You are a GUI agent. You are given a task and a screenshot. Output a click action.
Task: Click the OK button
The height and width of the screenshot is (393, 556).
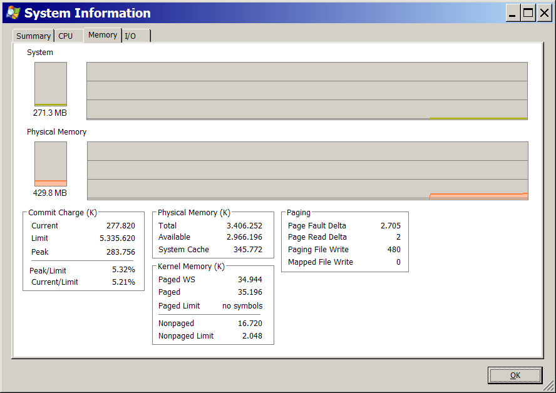coord(515,375)
